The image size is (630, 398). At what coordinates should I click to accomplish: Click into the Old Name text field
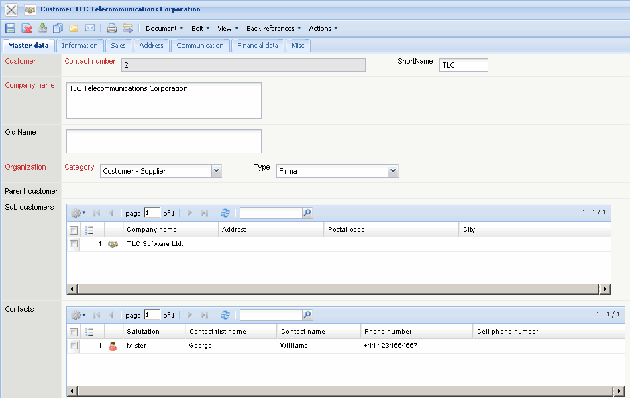tap(164, 141)
